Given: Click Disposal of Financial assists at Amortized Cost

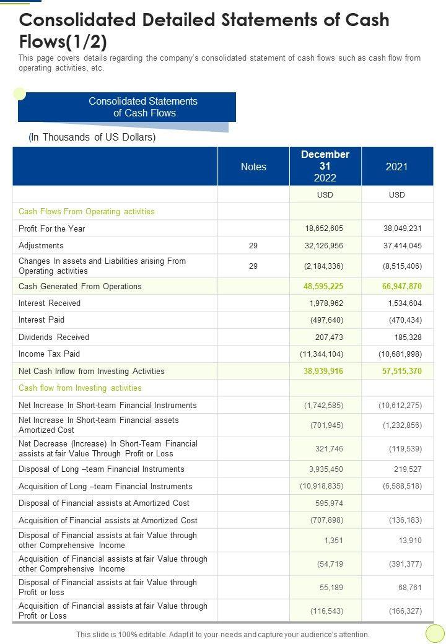Looking at the screenshot, I should (104, 503).
